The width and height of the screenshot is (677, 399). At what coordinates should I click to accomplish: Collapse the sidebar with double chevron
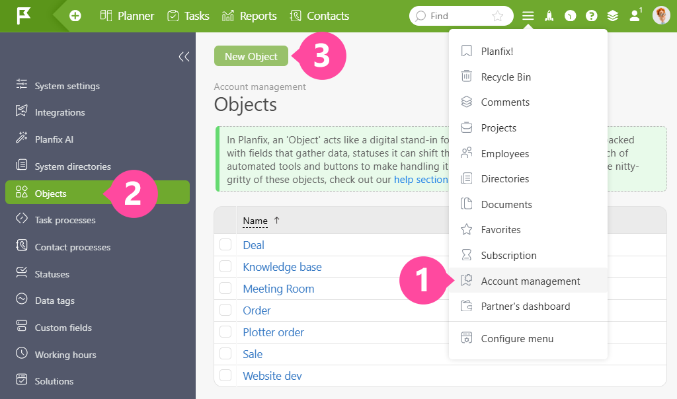click(x=184, y=57)
